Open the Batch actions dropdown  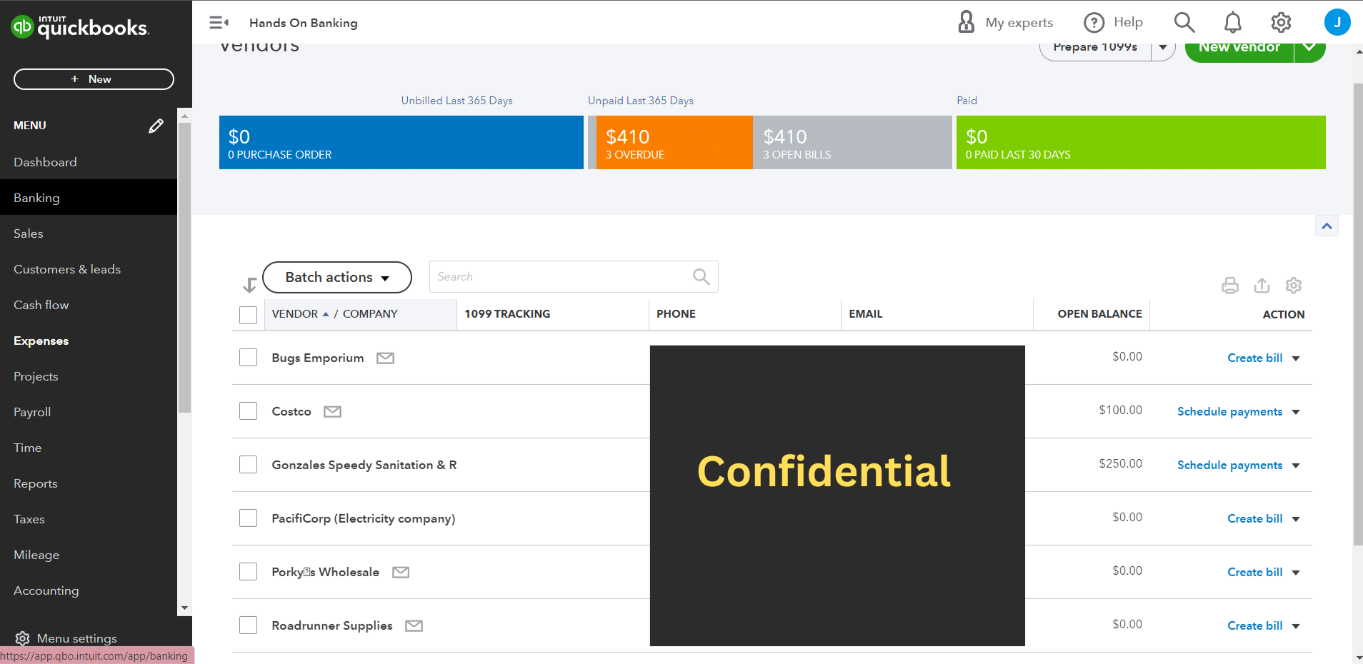pos(337,277)
